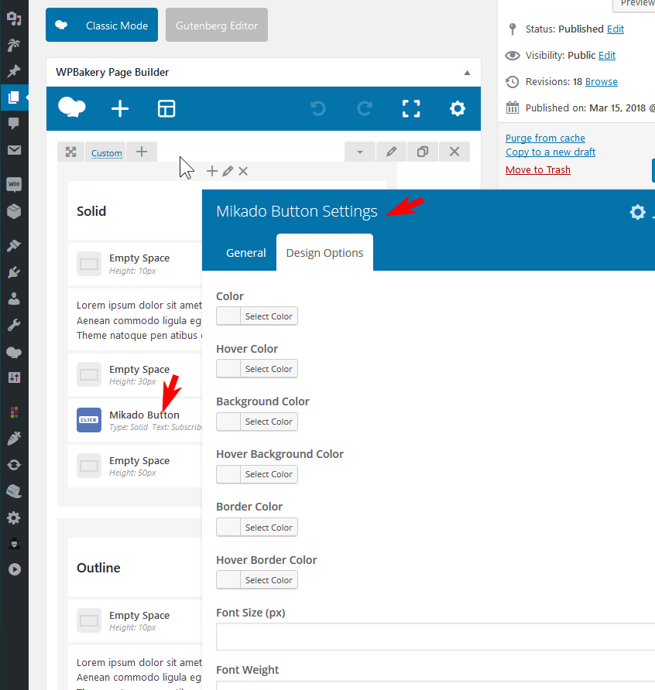Open Posts via the pushpin icon
The height and width of the screenshot is (690, 655).
tap(14, 71)
